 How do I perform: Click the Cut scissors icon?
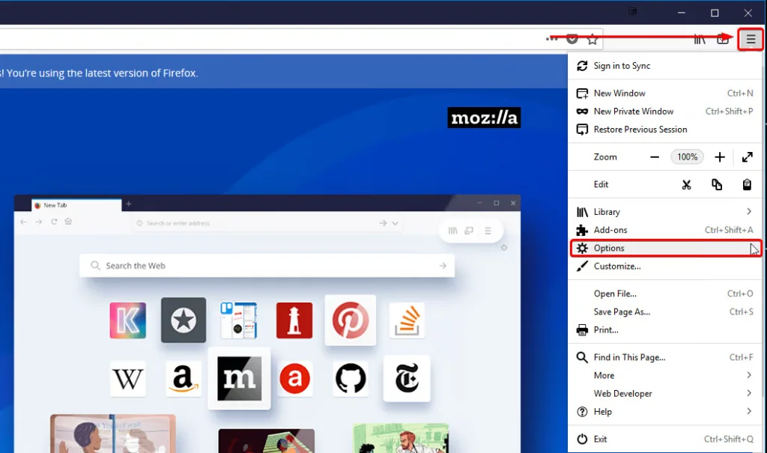[x=686, y=184]
